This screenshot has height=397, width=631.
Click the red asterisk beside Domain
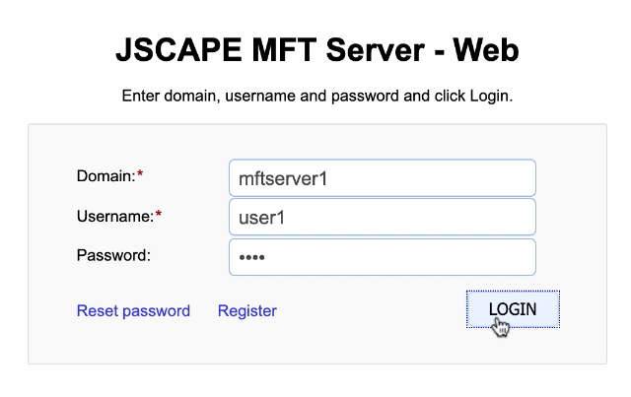[140, 176]
